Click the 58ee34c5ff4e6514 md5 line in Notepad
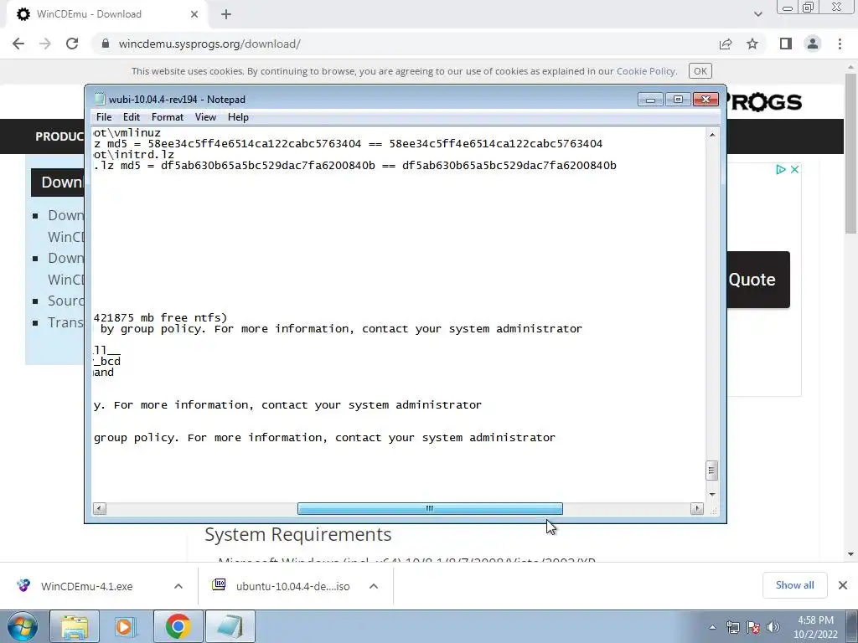This screenshot has height=643, width=858. 348,144
